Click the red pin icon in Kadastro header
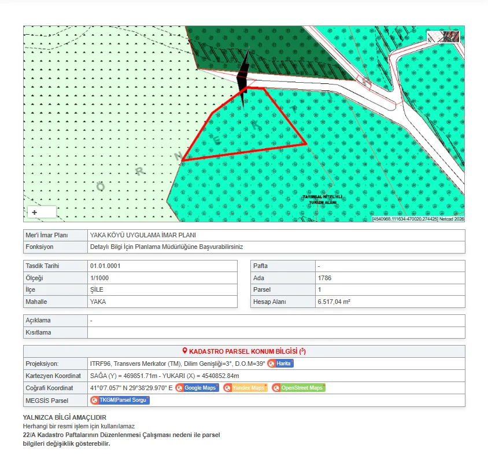Viewport: 488px width, 455px height. (185, 351)
